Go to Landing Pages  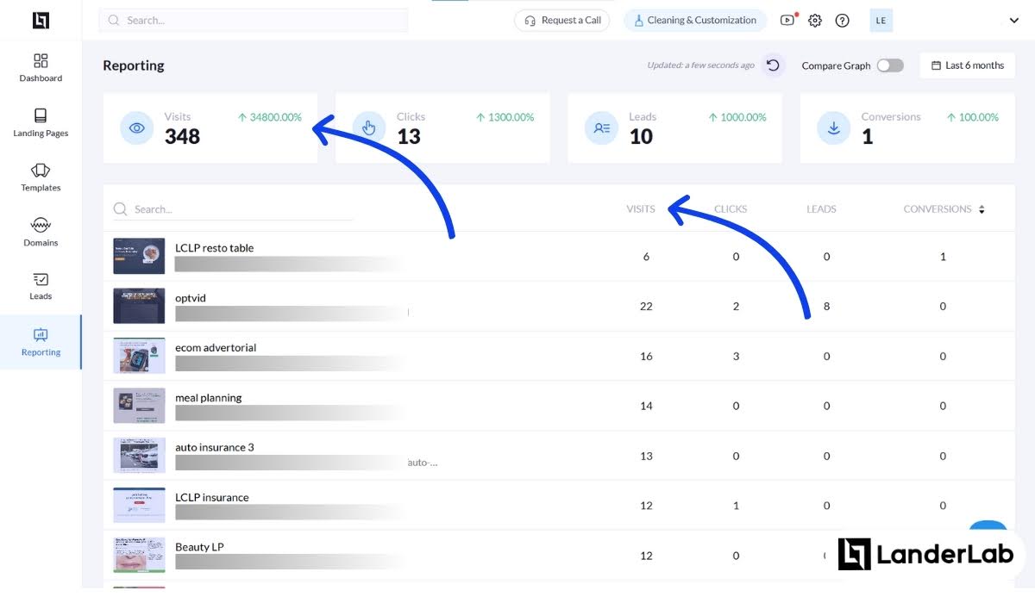point(41,122)
